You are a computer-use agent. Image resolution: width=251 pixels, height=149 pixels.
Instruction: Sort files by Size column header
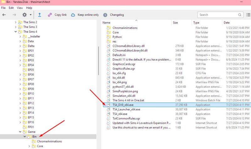pos(175,23)
